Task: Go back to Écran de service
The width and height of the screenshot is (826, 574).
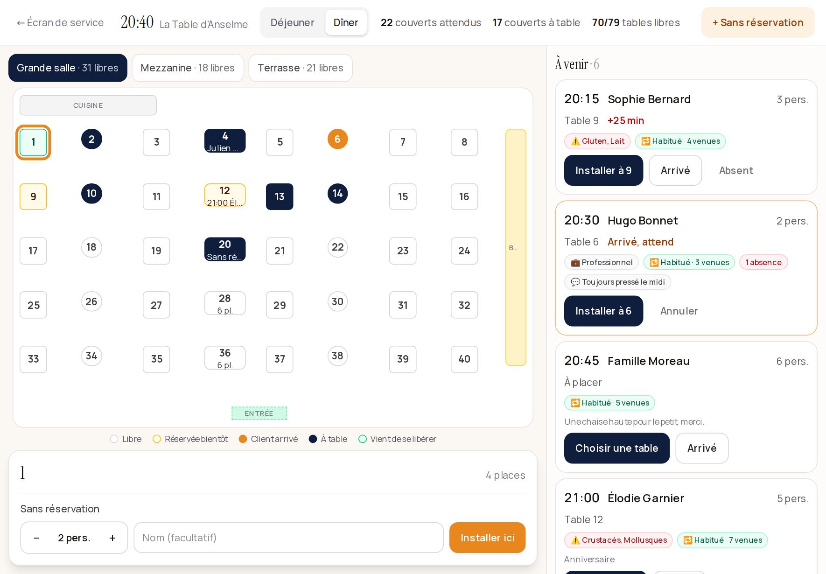Action: (x=60, y=22)
